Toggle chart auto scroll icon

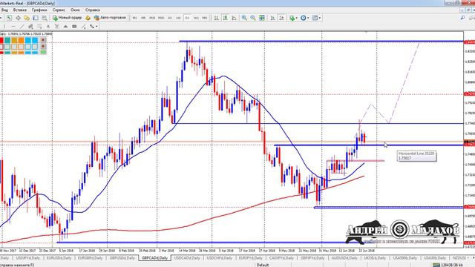[x=272, y=18]
